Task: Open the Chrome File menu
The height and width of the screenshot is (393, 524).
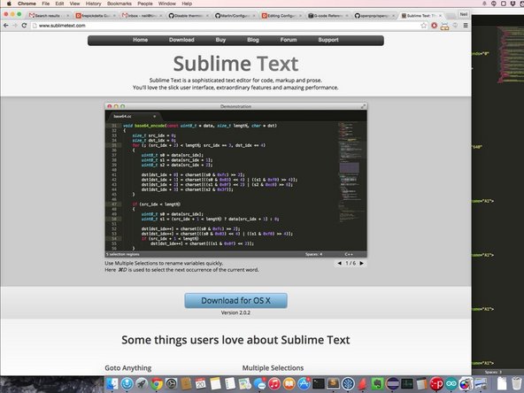Action: (x=46, y=4)
